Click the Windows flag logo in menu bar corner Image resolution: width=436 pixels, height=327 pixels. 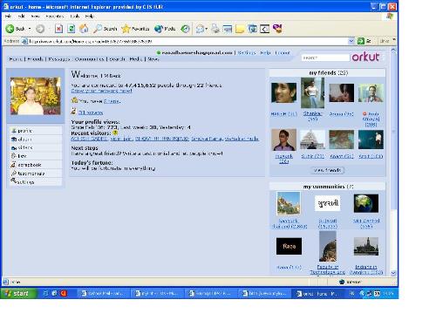[x=390, y=17]
